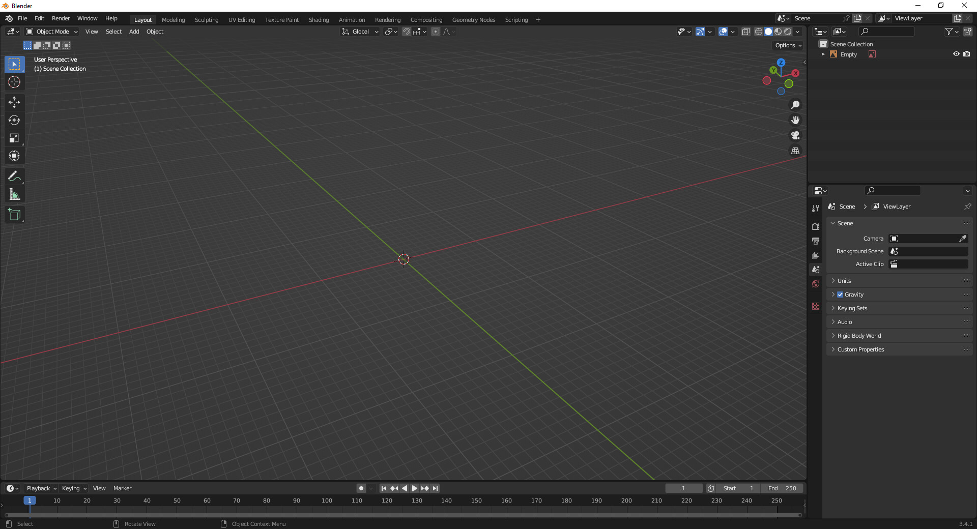Screen dimensions: 977x529
Task: Click the Zoom view magnifier icon
Action: tap(795, 105)
